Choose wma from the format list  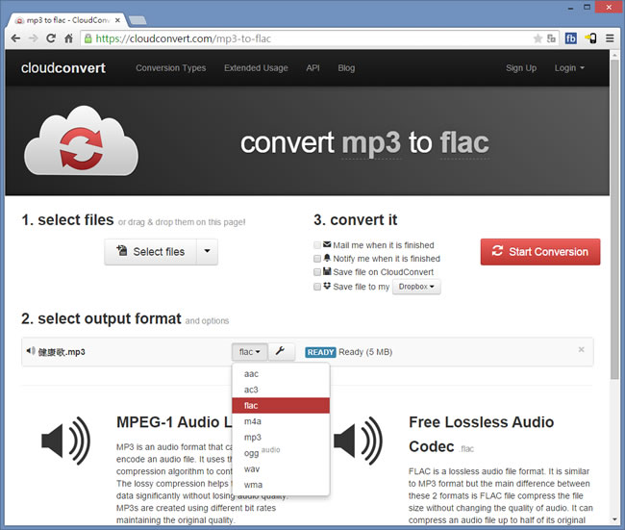[281, 485]
